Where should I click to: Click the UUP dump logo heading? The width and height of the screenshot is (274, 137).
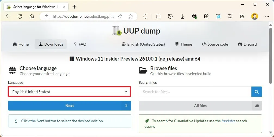click(x=136, y=31)
